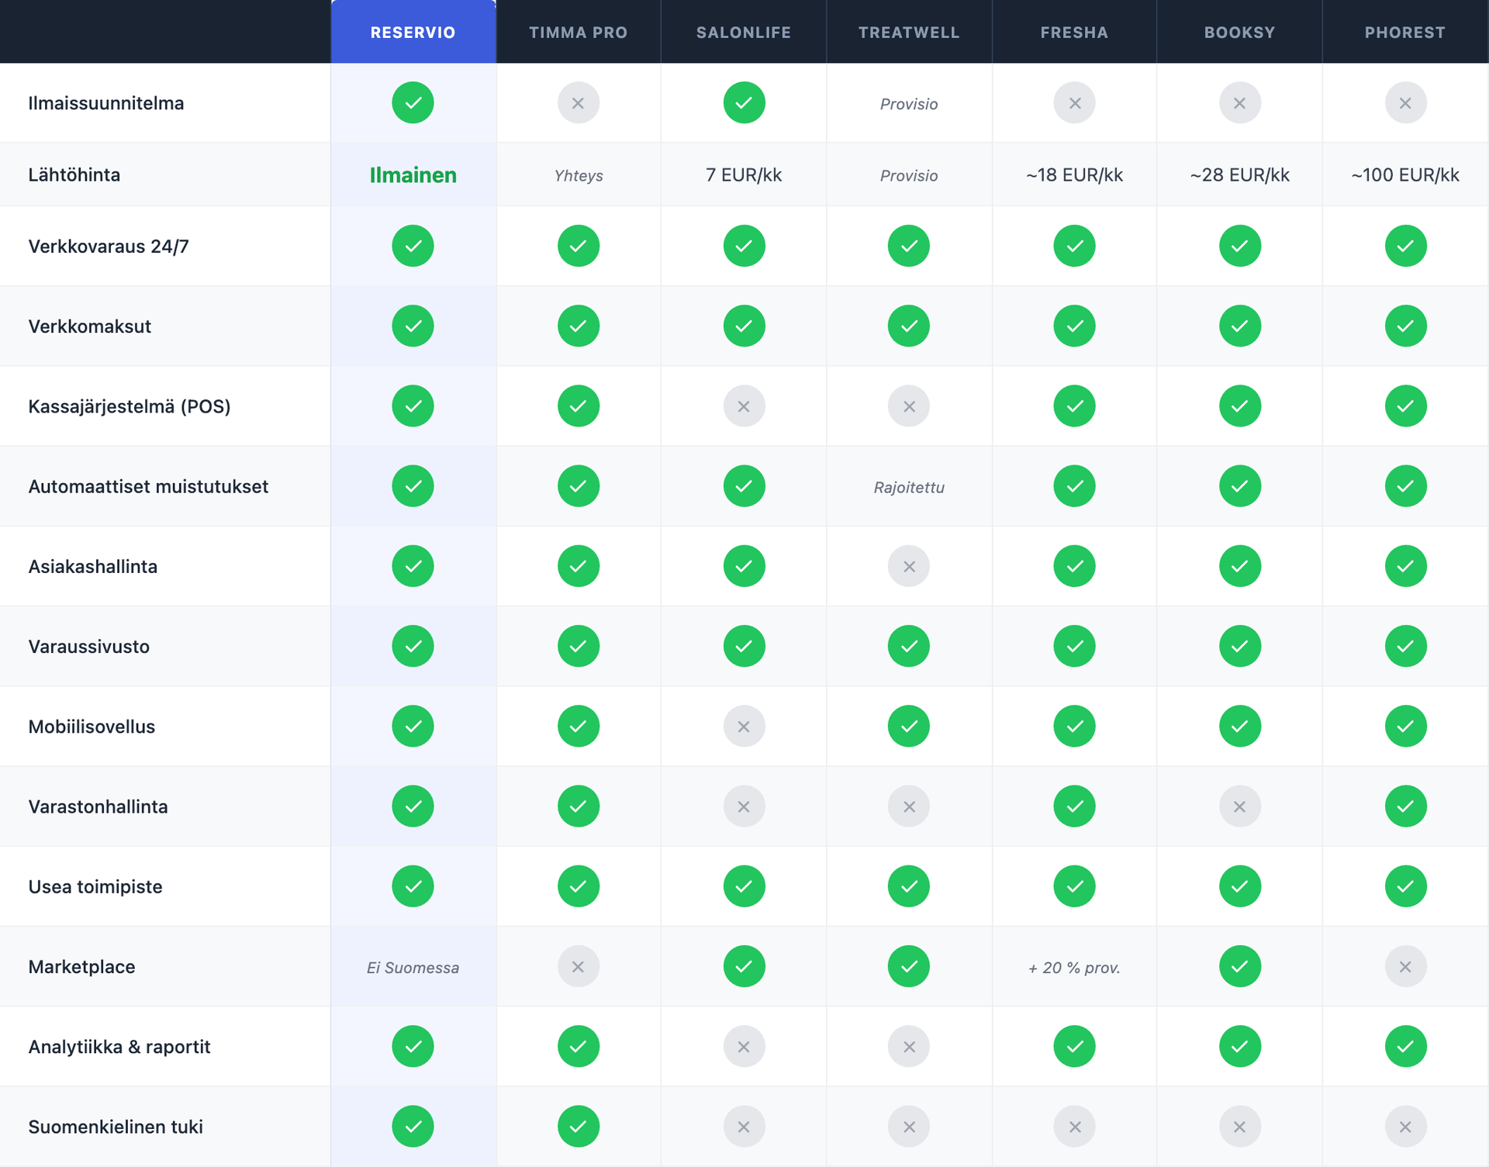Click Reservio's check for Automaattiset muistutukset

(413, 485)
